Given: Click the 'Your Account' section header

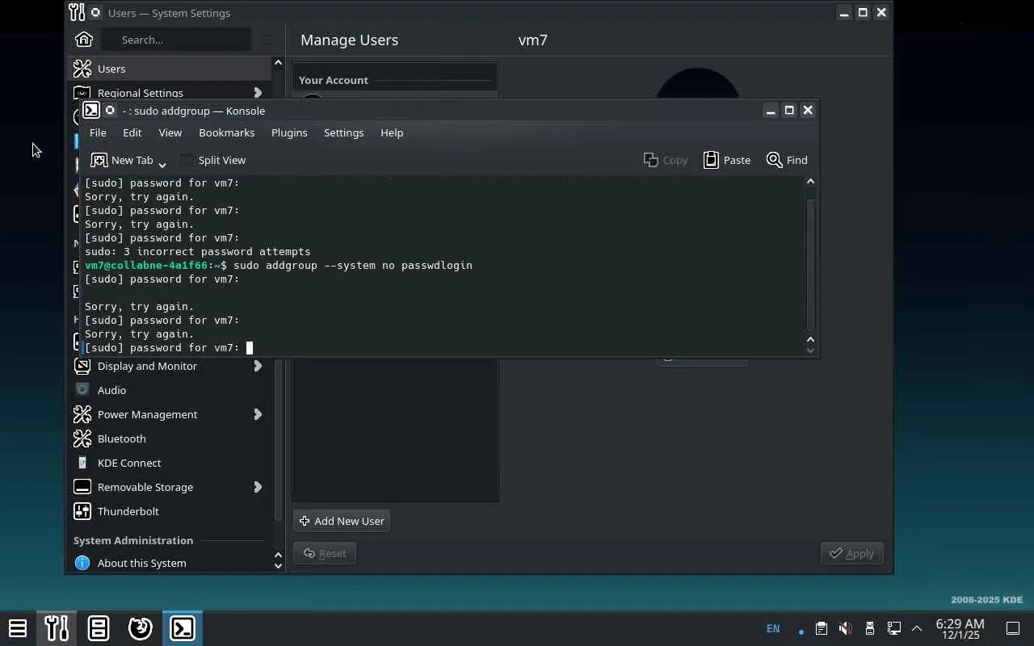Looking at the screenshot, I should pos(334,80).
